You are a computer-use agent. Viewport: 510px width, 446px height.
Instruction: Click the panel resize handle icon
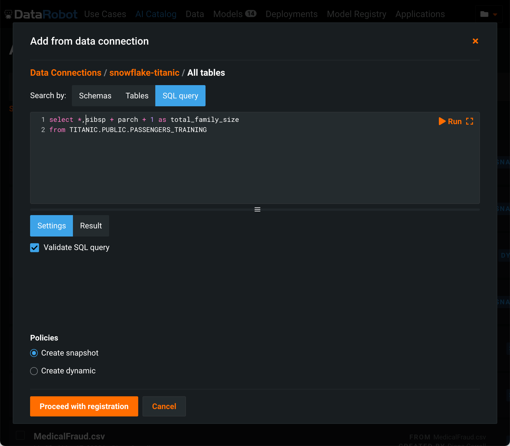coord(257,209)
